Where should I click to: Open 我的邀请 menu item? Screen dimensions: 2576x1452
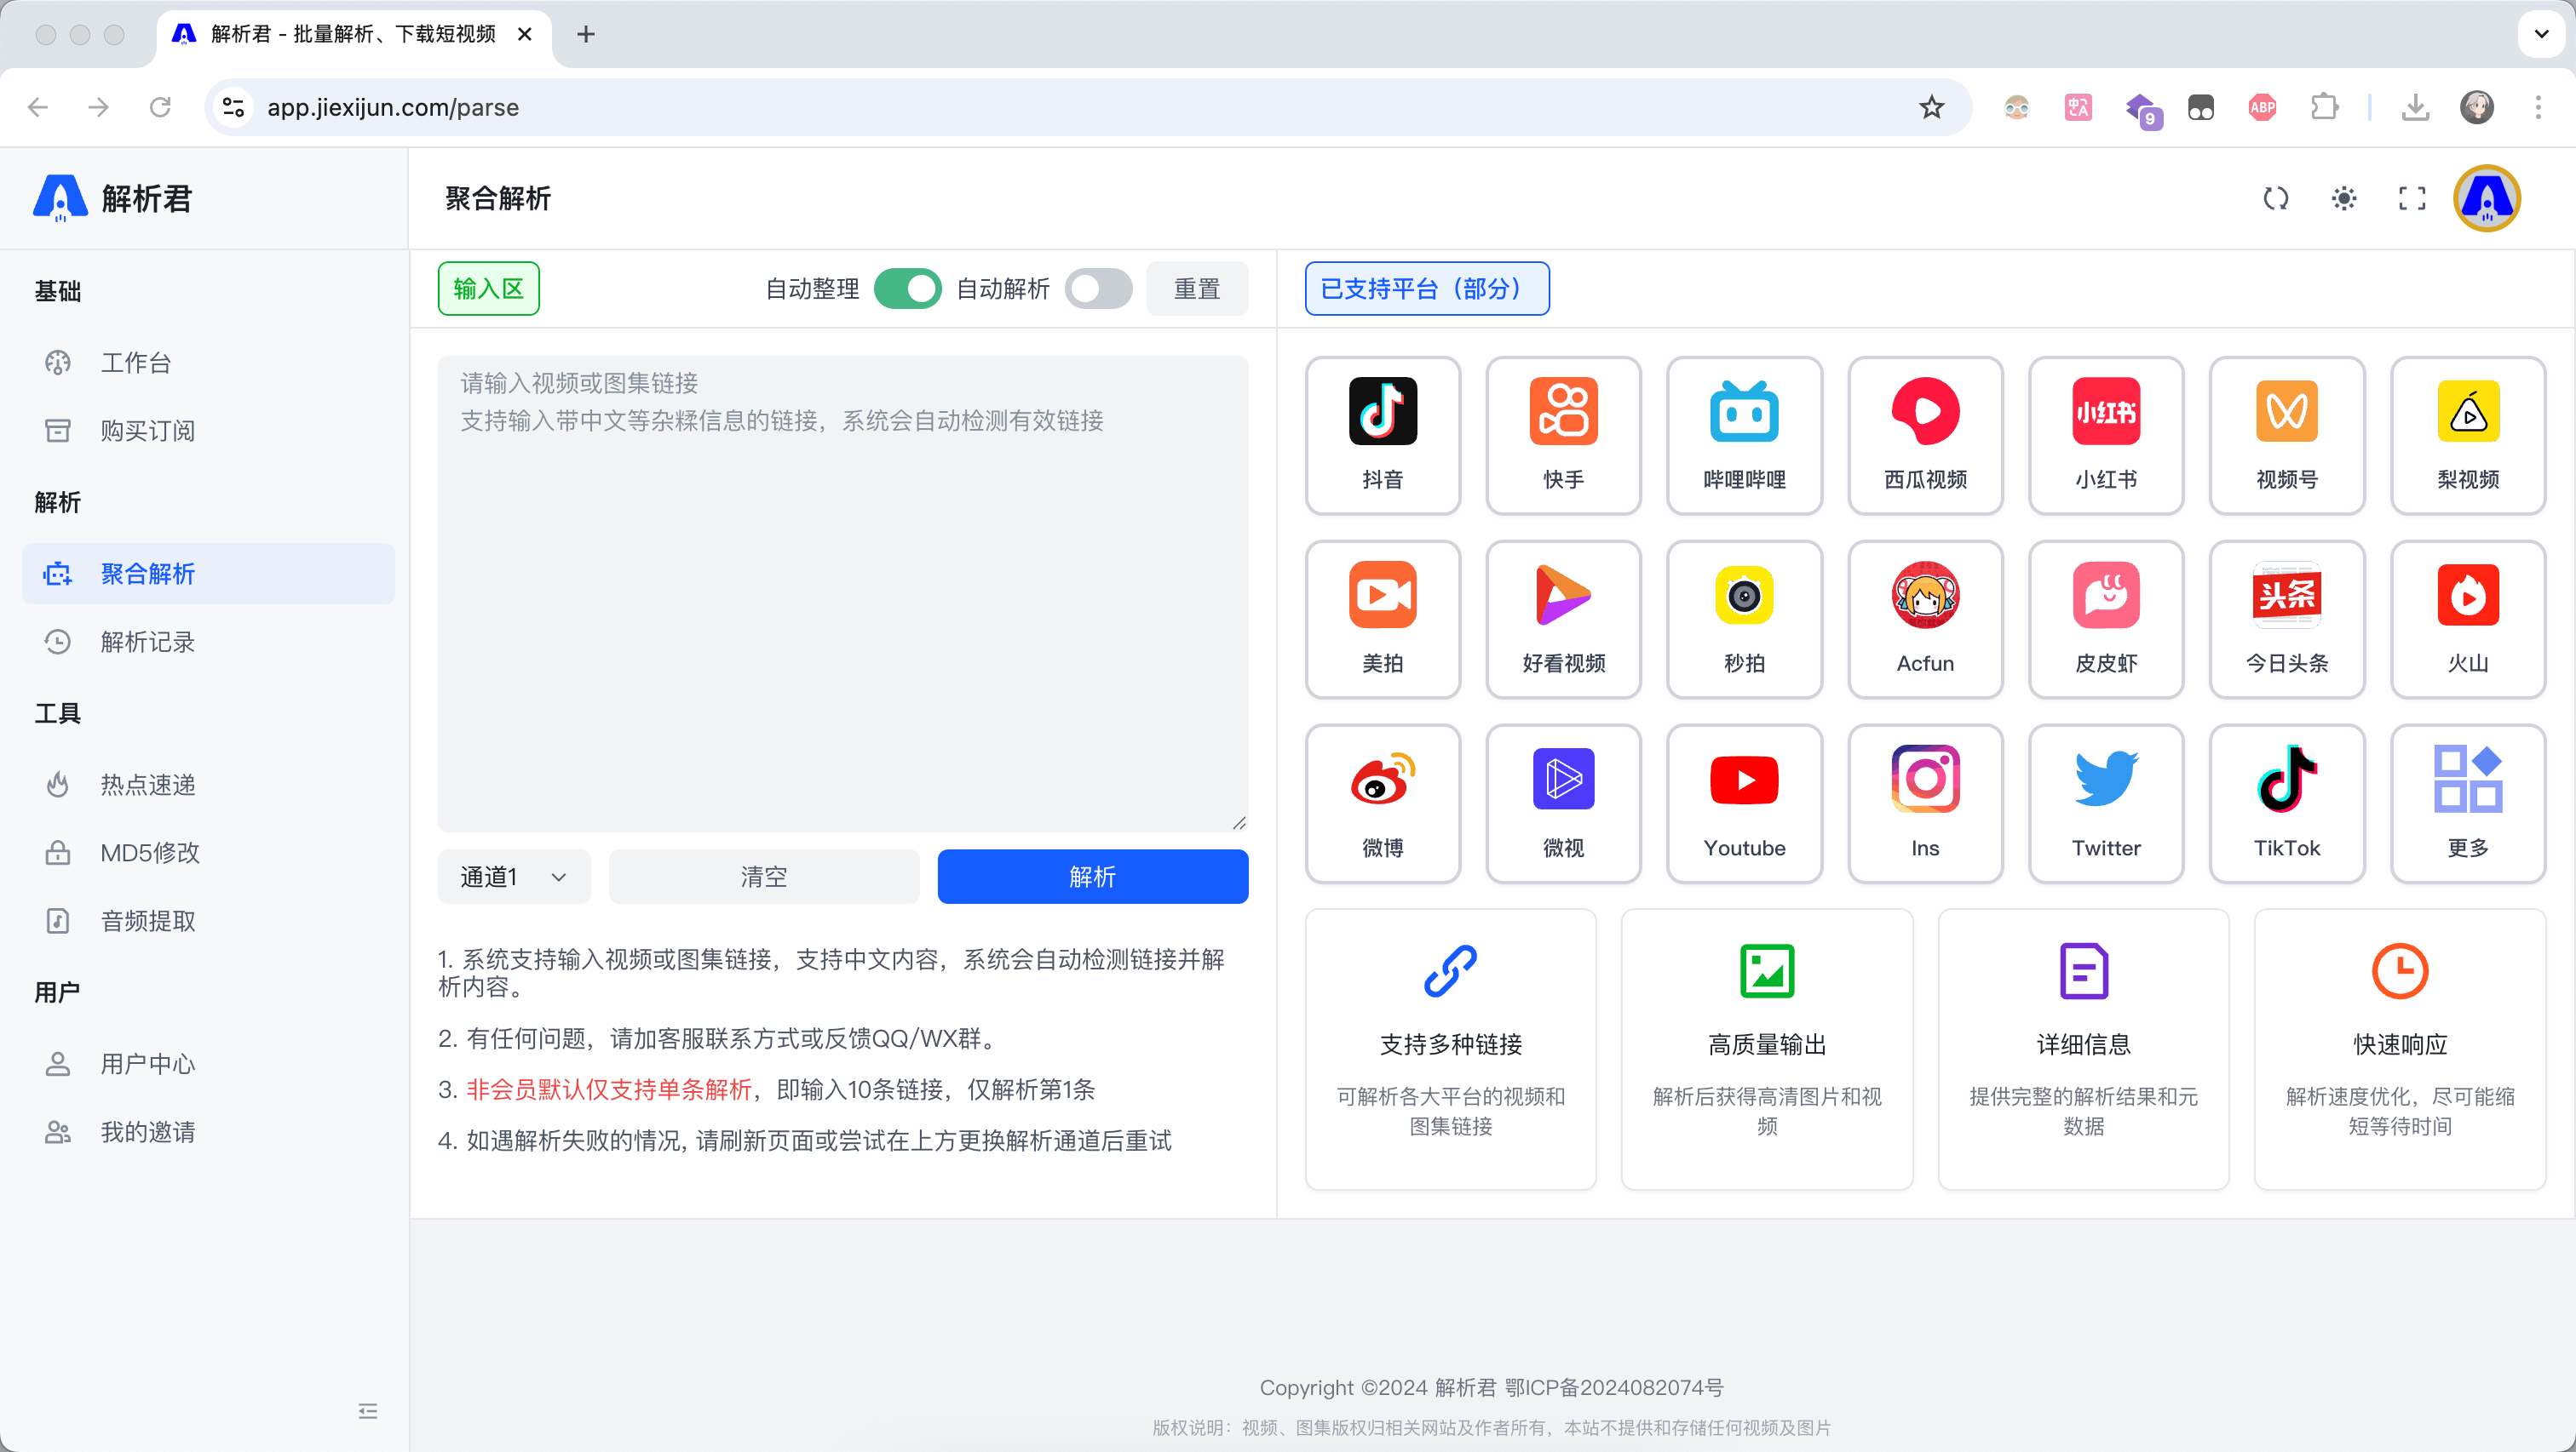(x=208, y=1131)
